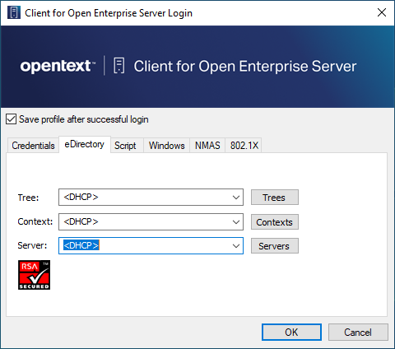Click the Context: label
The image size is (395, 349).
[35, 221]
